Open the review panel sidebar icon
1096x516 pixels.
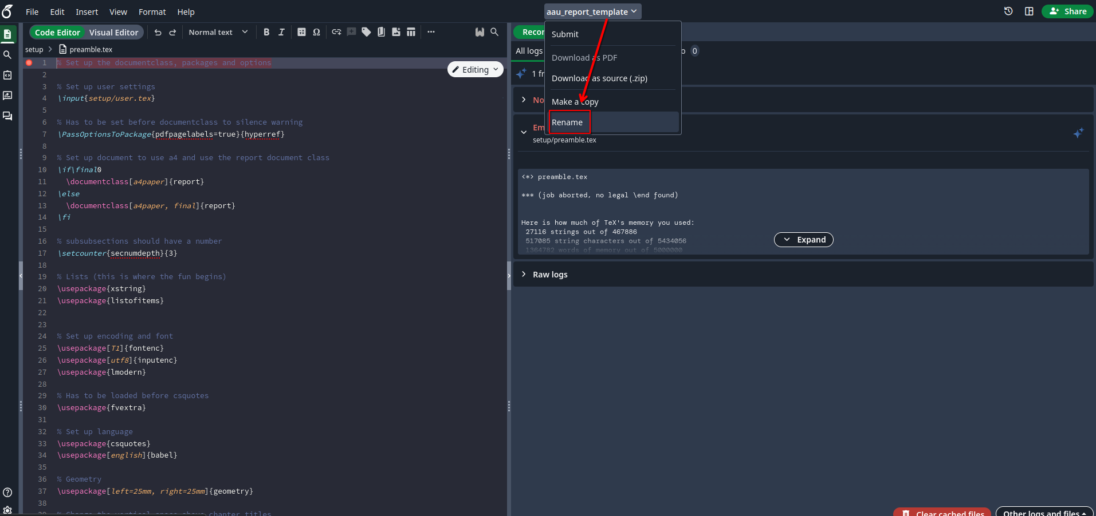pos(7,96)
